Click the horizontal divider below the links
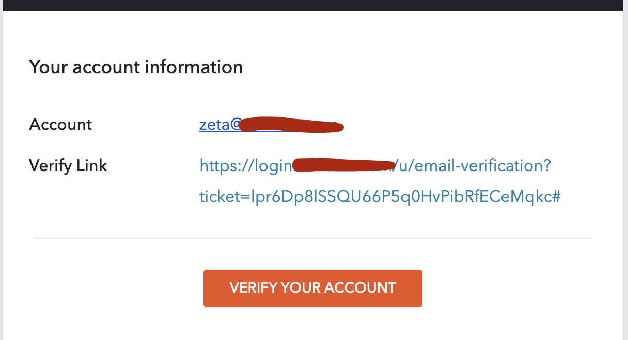This screenshot has width=628, height=340. pos(312,238)
